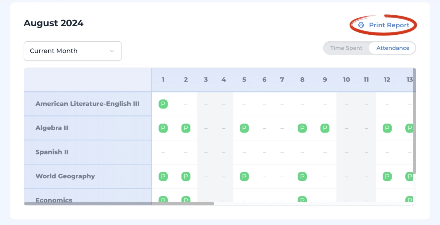Switch view to Time Spent
Viewport: 440px width, 225px height.
(346, 48)
